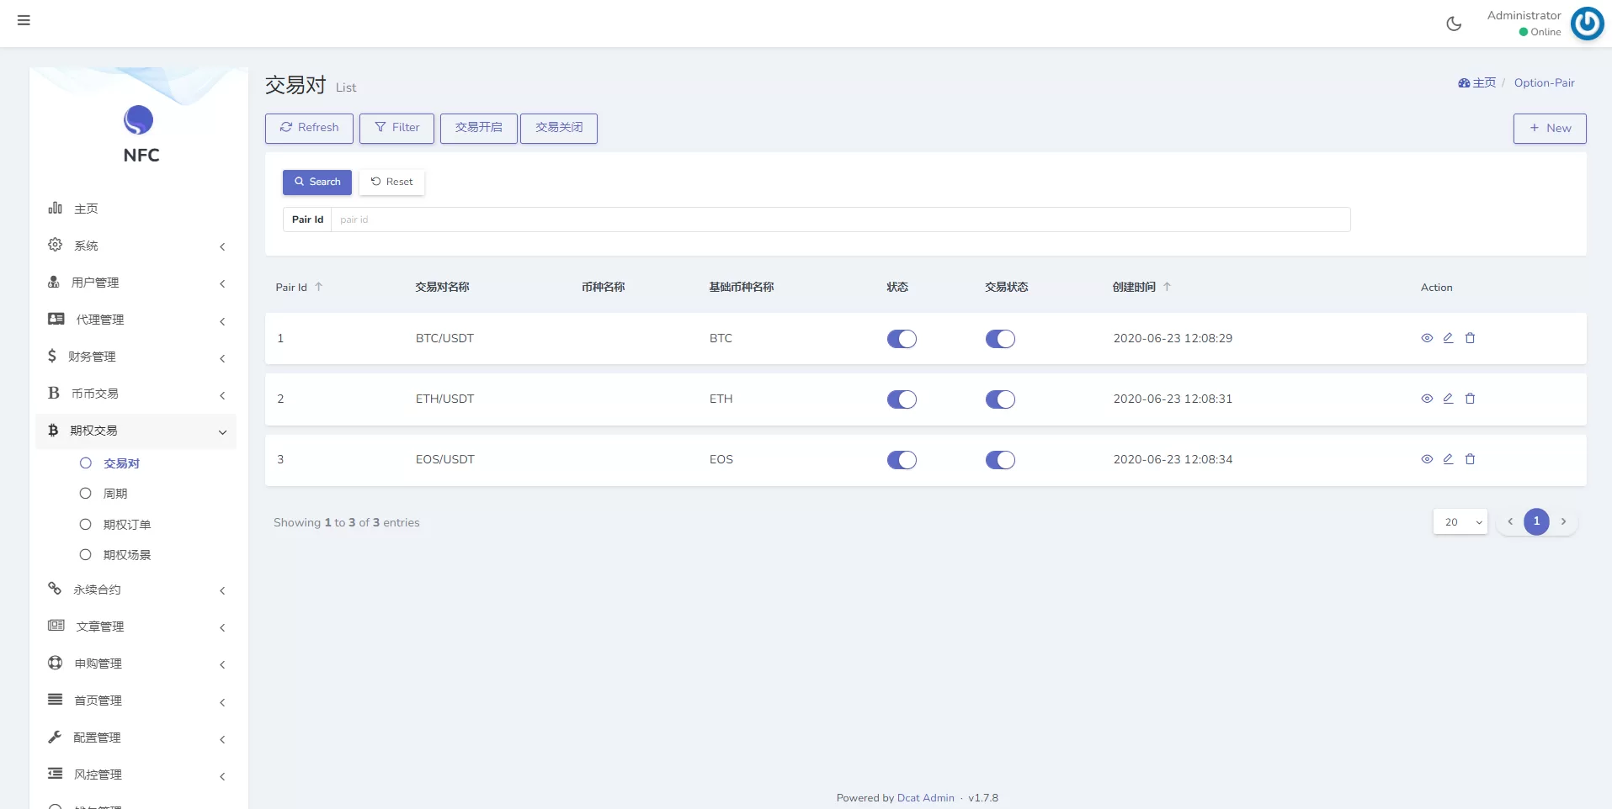Image resolution: width=1612 pixels, height=809 pixels.
Task: Focus the Pair Id search field
Action: pos(839,219)
